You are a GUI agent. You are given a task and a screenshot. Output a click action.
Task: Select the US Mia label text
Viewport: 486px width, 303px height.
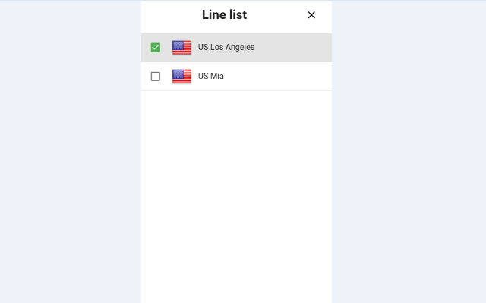(x=210, y=77)
